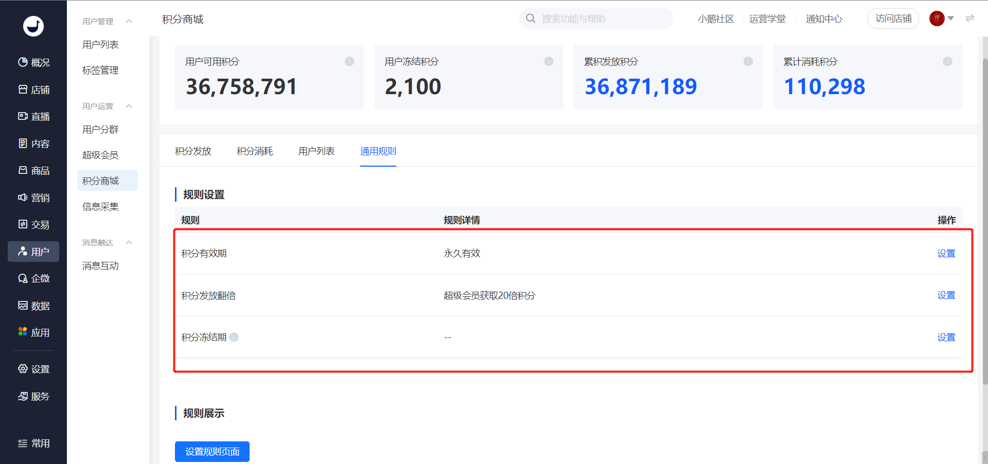Image resolution: width=988 pixels, height=464 pixels.
Task: Switch to the 积分消耗 tab
Action: click(x=255, y=151)
